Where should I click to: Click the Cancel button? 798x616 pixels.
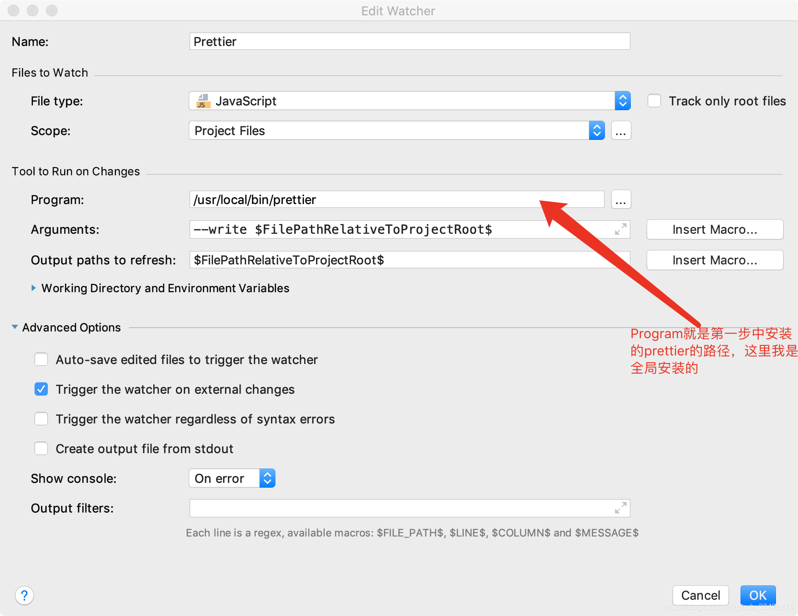tap(700, 595)
